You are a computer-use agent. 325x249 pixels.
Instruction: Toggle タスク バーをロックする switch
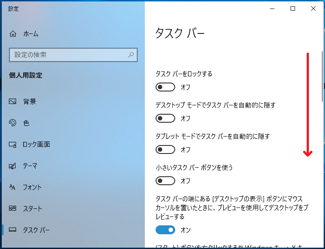165,87
